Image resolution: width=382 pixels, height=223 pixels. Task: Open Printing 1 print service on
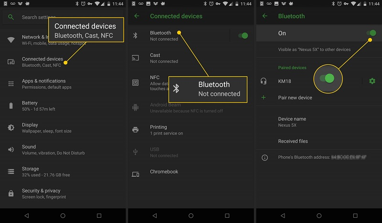(x=191, y=130)
